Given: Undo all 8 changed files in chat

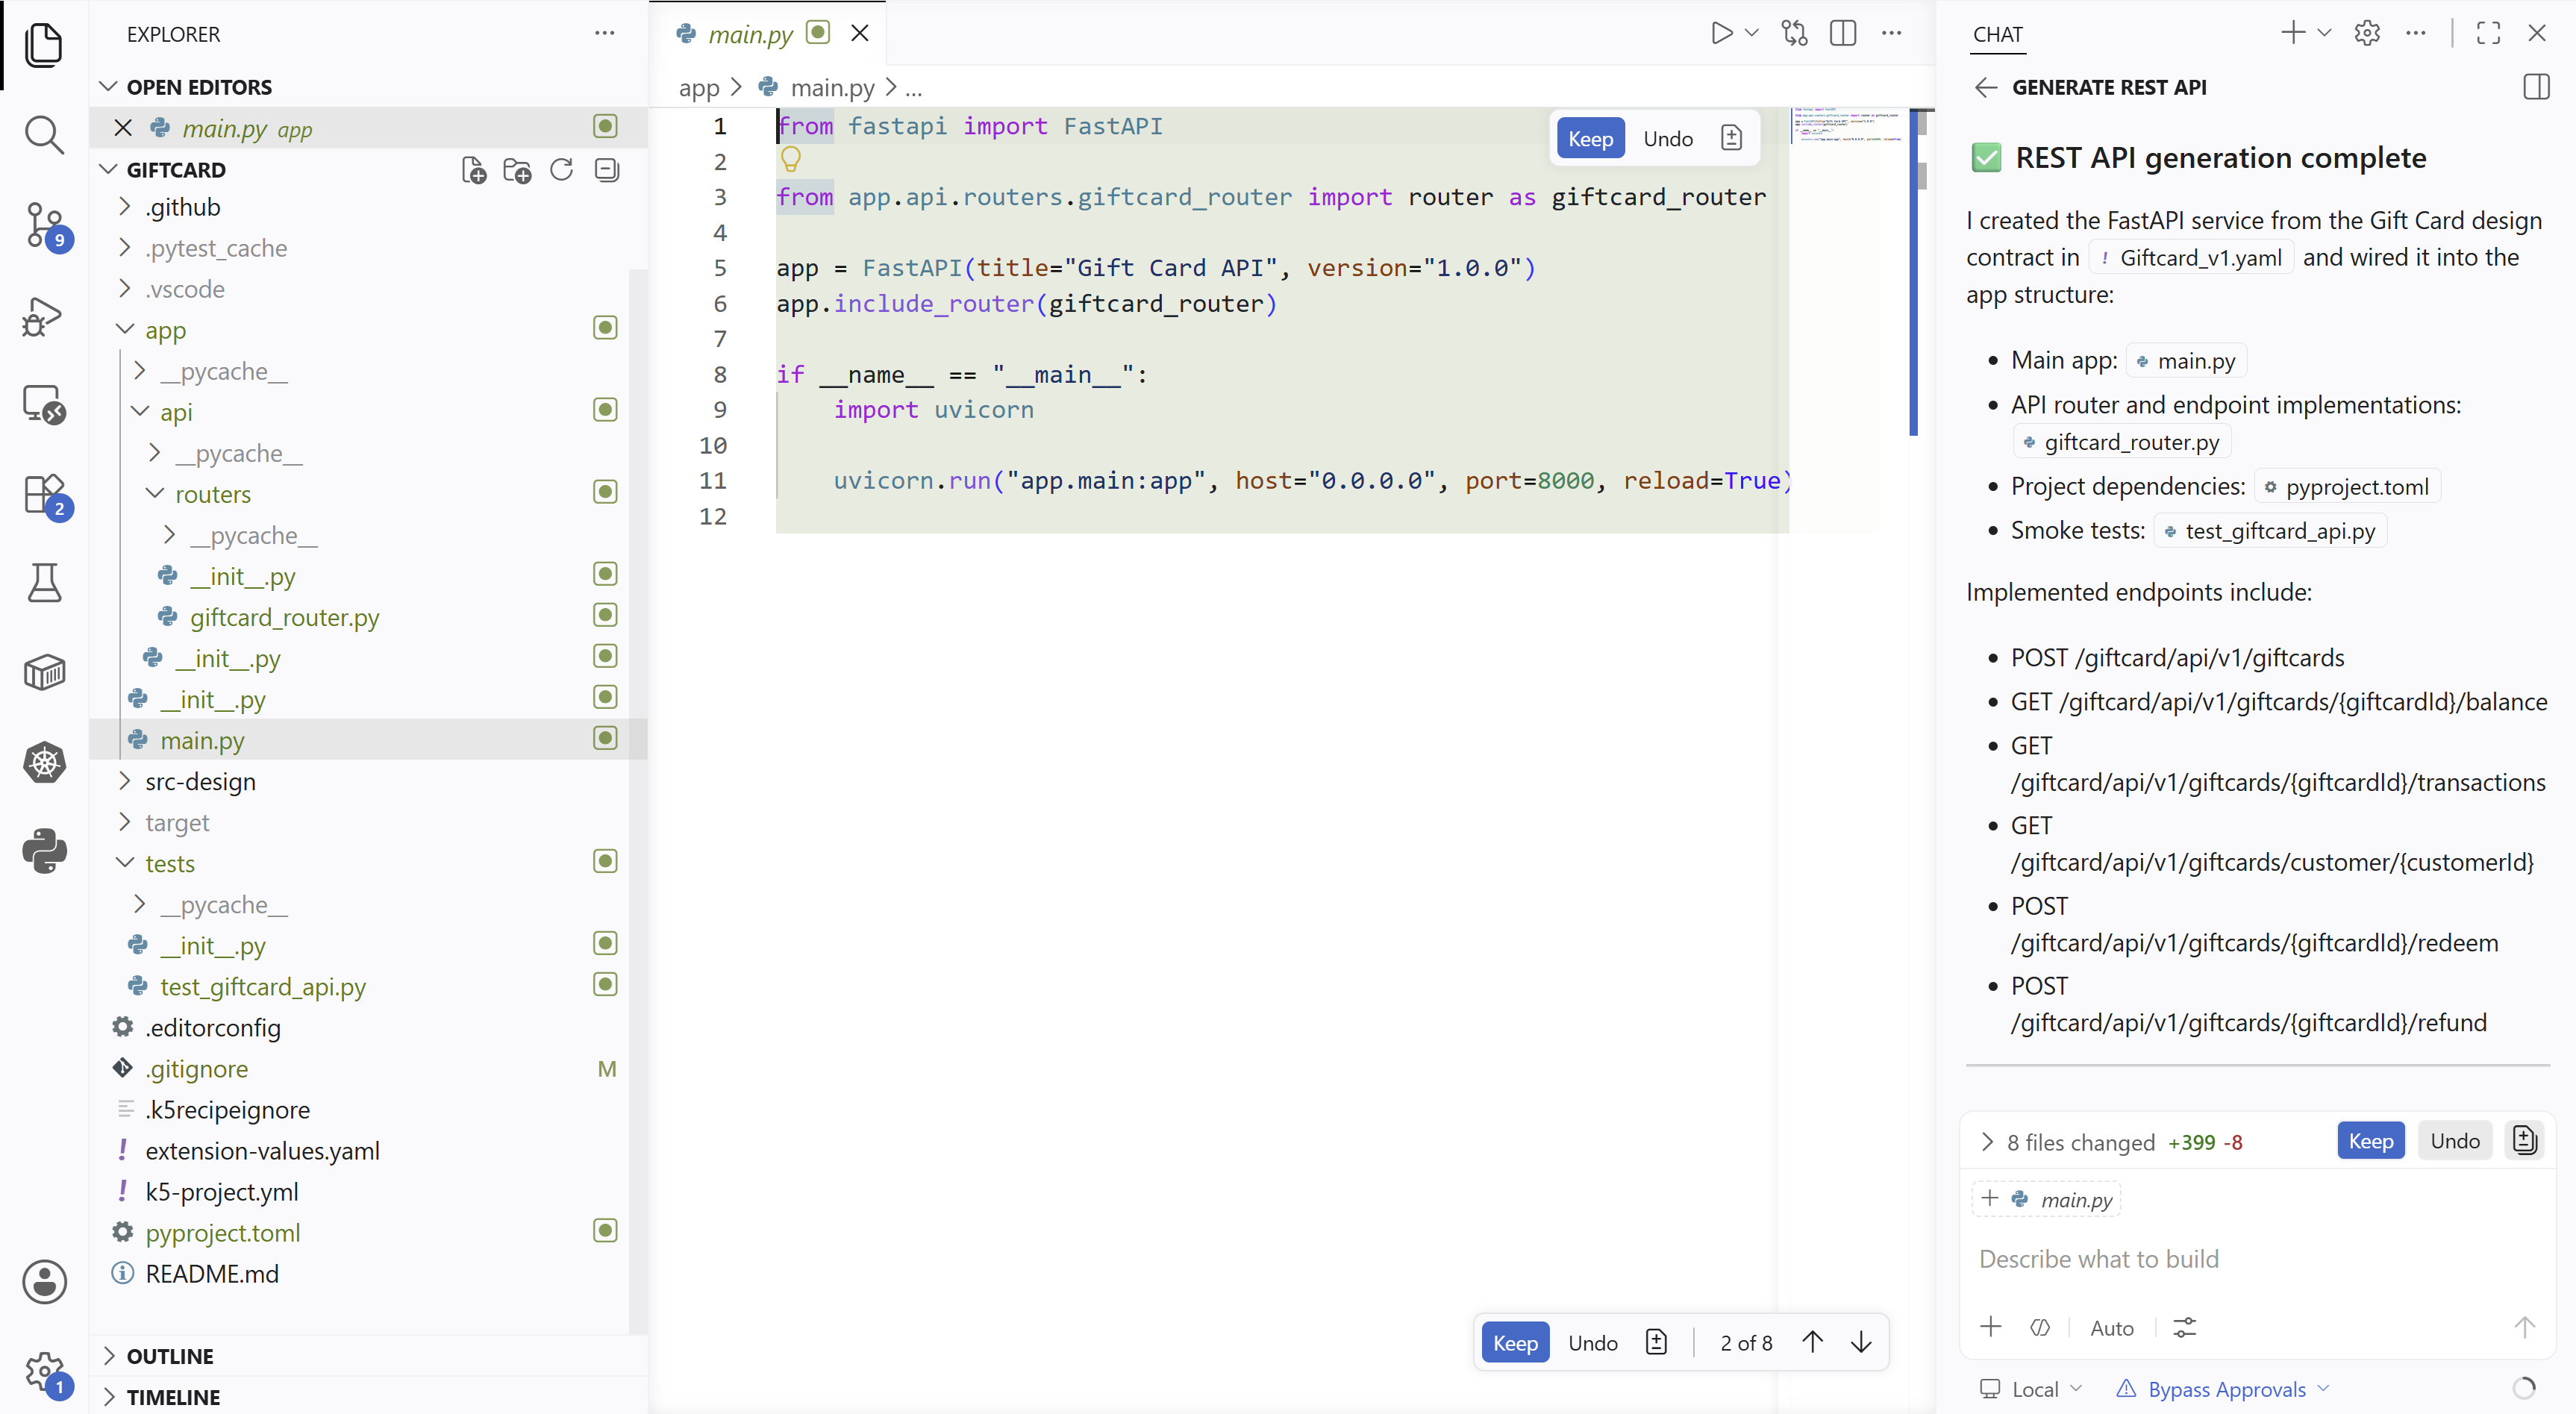Looking at the screenshot, I should point(2454,1141).
